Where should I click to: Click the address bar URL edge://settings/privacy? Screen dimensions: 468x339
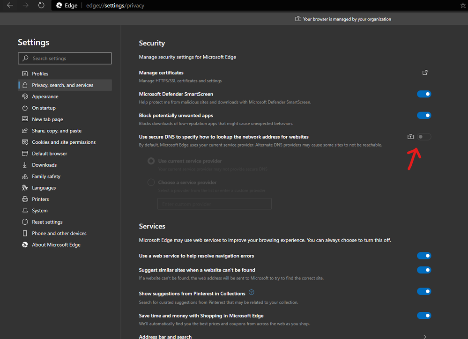[x=115, y=5]
